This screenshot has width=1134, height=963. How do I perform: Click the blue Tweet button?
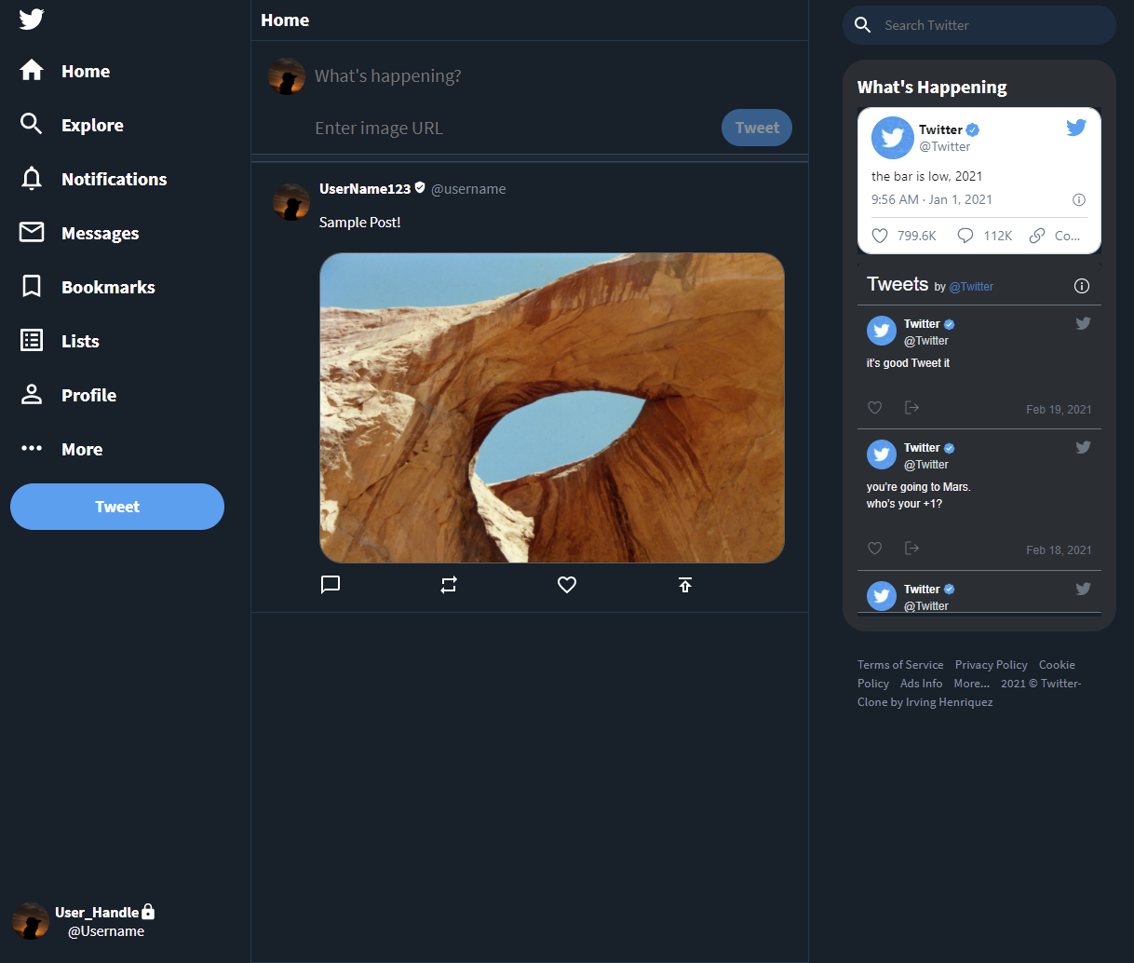pos(117,507)
